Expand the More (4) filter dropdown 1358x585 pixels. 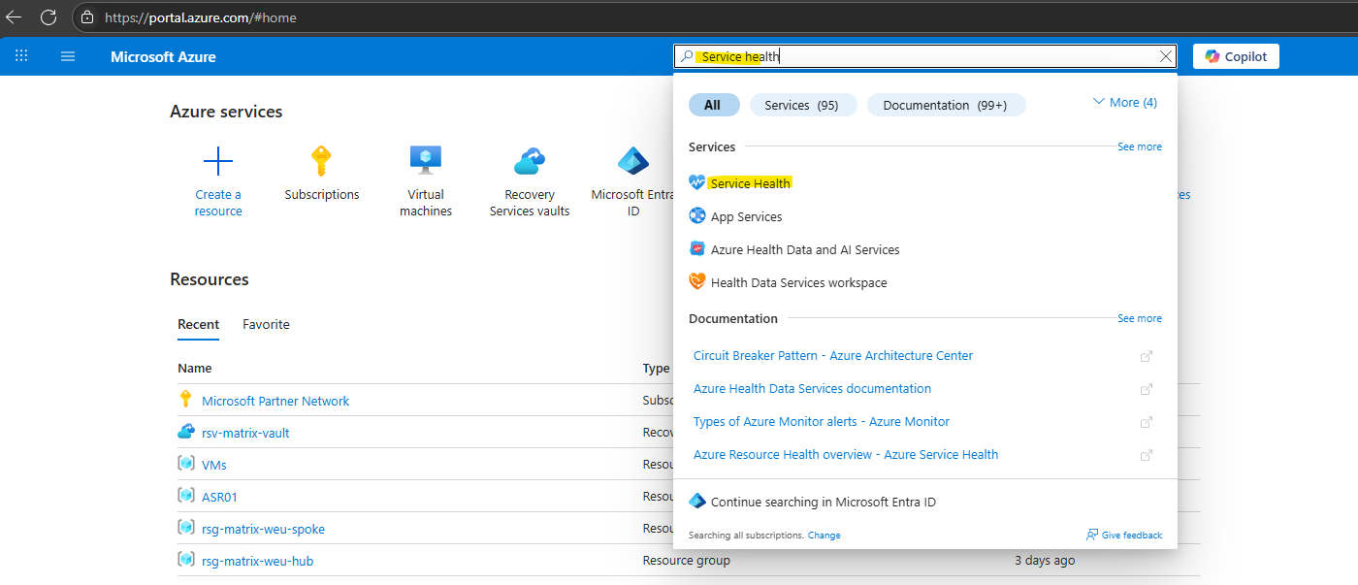(x=1125, y=102)
